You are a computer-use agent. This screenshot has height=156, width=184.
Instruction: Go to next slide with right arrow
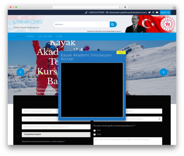pos(163,72)
